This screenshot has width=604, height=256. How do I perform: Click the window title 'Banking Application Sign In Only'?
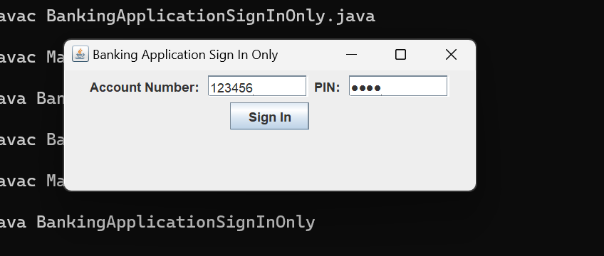pyautogui.click(x=185, y=55)
